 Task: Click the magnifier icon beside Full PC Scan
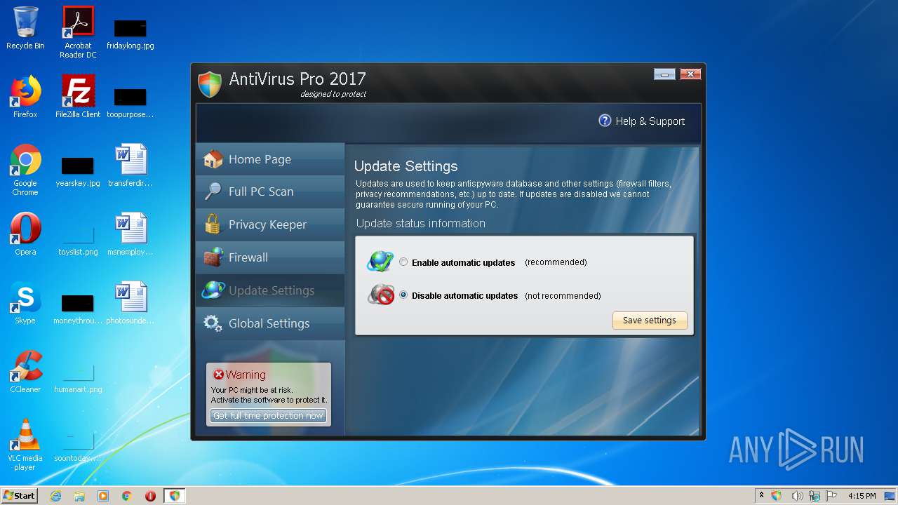coord(213,191)
